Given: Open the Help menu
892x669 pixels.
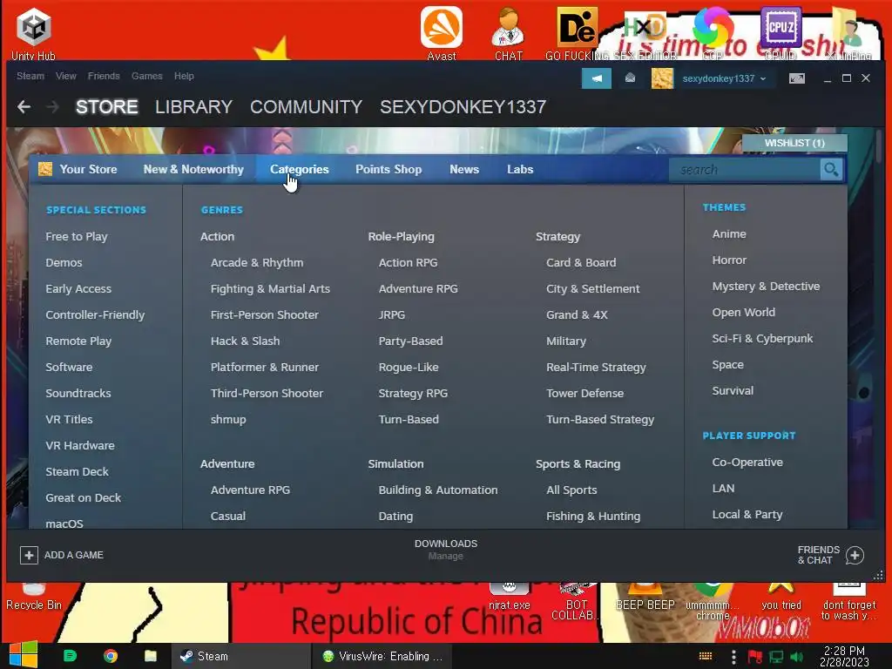Looking at the screenshot, I should click(184, 76).
